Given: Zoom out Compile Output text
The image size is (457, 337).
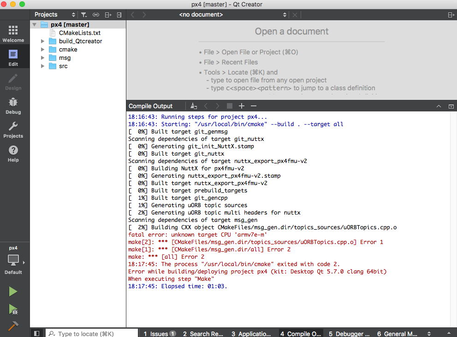Looking at the screenshot, I should 254,106.
